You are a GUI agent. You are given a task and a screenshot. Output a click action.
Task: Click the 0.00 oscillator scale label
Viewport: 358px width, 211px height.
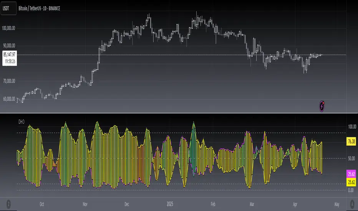pos(351,190)
